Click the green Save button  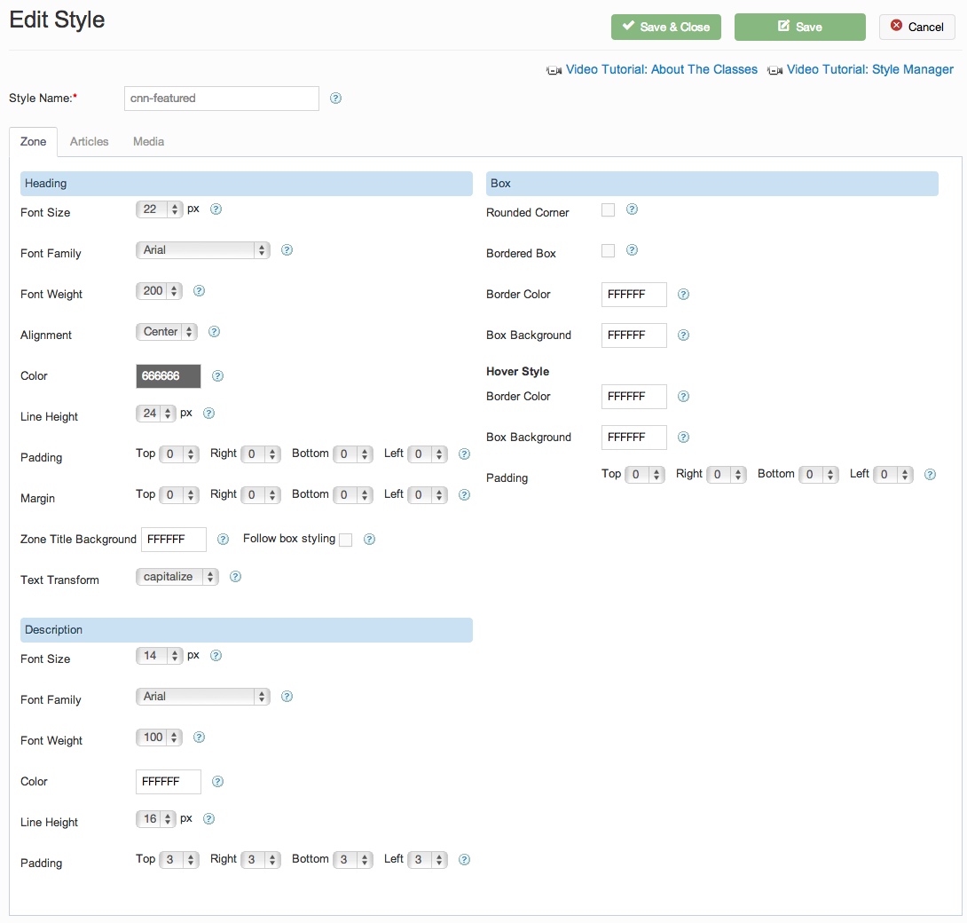coord(800,28)
